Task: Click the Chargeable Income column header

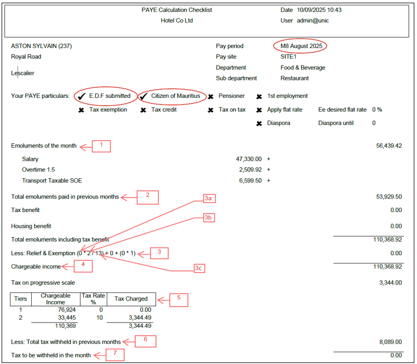Action: [x=56, y=299]
